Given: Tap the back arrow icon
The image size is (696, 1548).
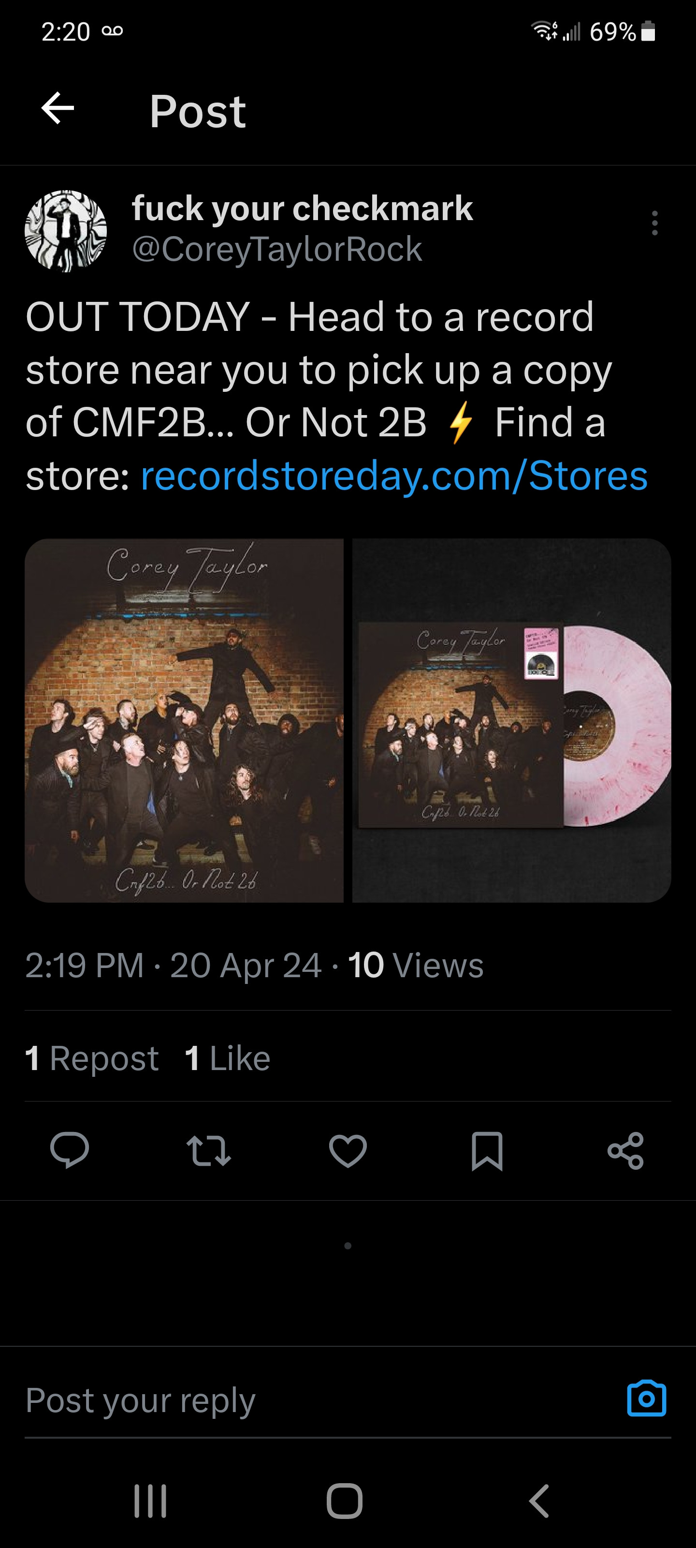Looking at the screenshot, I should pos(58,109).
